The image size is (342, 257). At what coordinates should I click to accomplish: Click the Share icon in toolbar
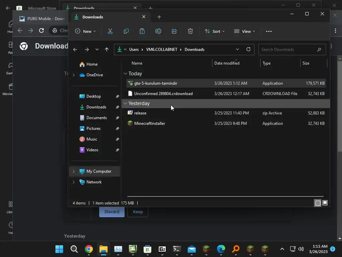point(174,31)
